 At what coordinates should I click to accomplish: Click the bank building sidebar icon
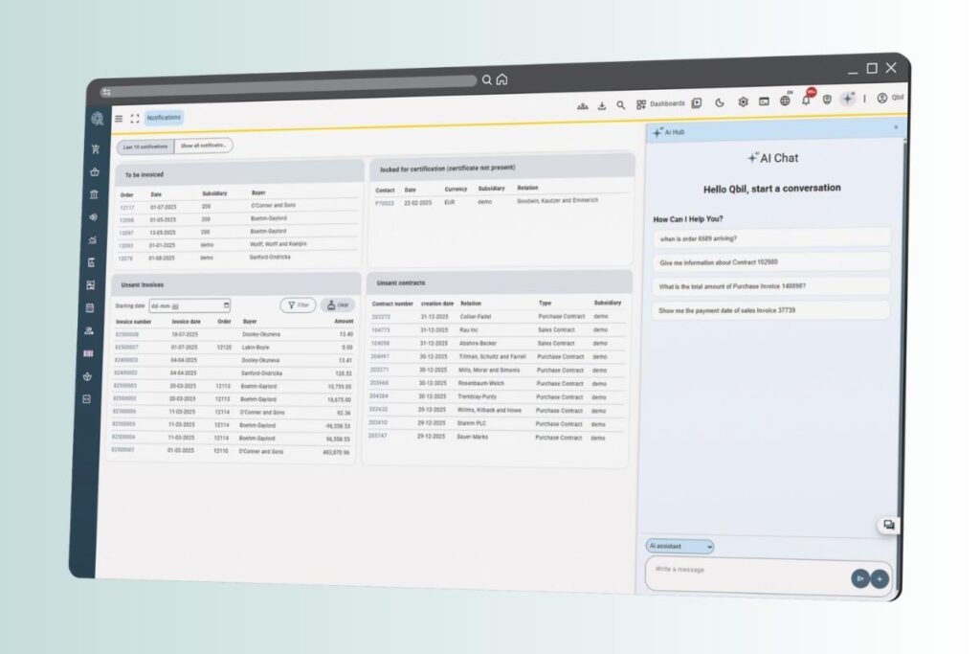(94, 194)
